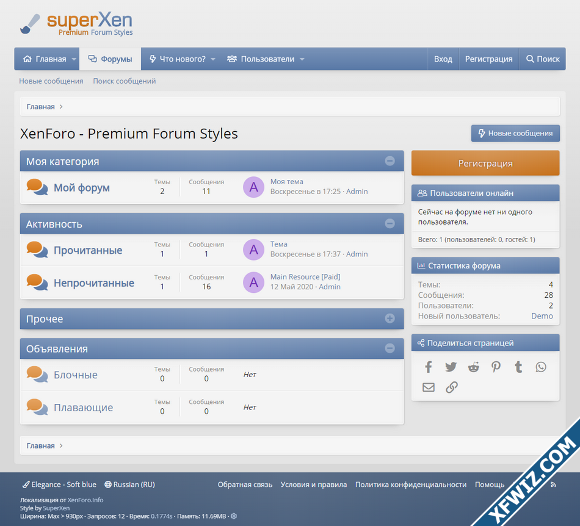Open Условия и правила footer link
This screenshot has width=580, height=526.
coord(314,485)
